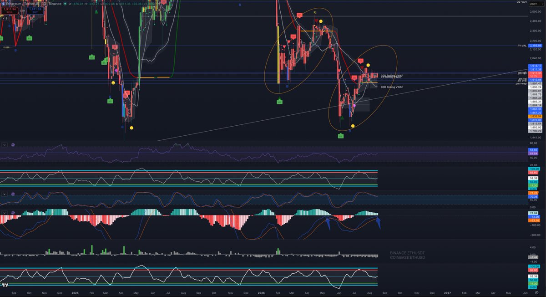Click the blue price label 1,828.00
This screenshot has height=297, width=546.
tap(536, 120)
